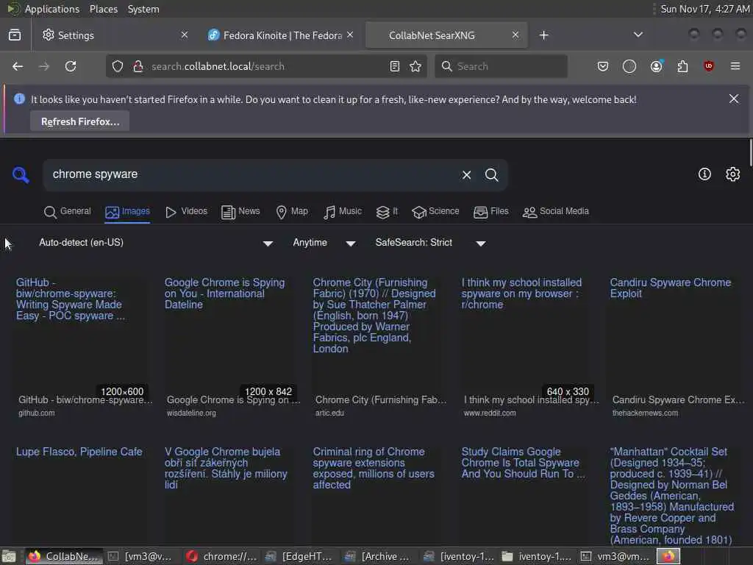Click the clock showing Sun Nov 17
Viewport: 753px width, 565px height.
point(705,9)
